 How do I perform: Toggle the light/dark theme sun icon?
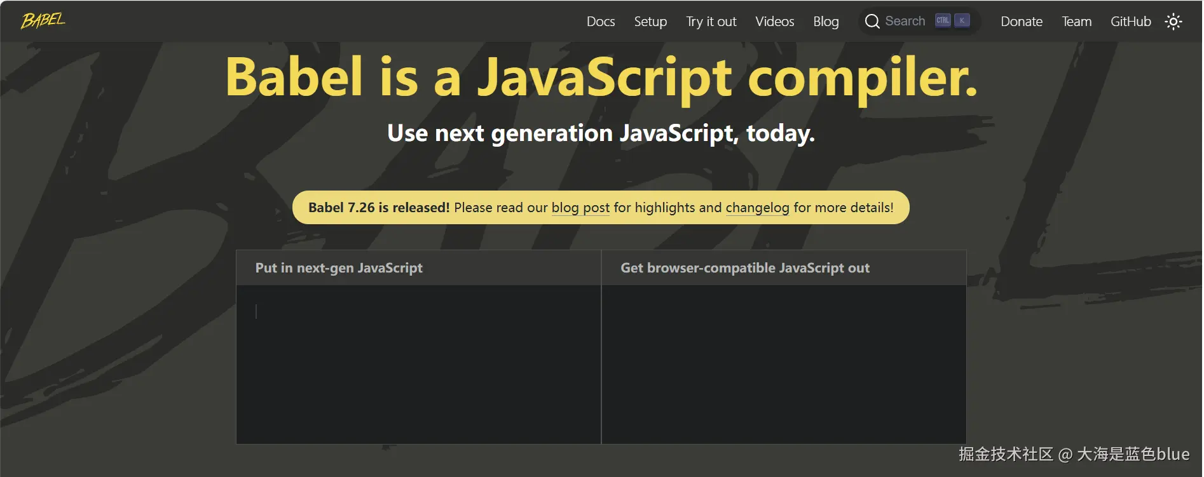tap(1173, 22)
